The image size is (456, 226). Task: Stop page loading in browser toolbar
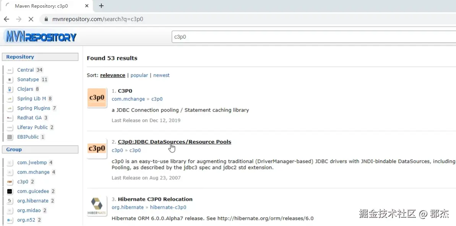pyautogui.click(x=31, y=19)
